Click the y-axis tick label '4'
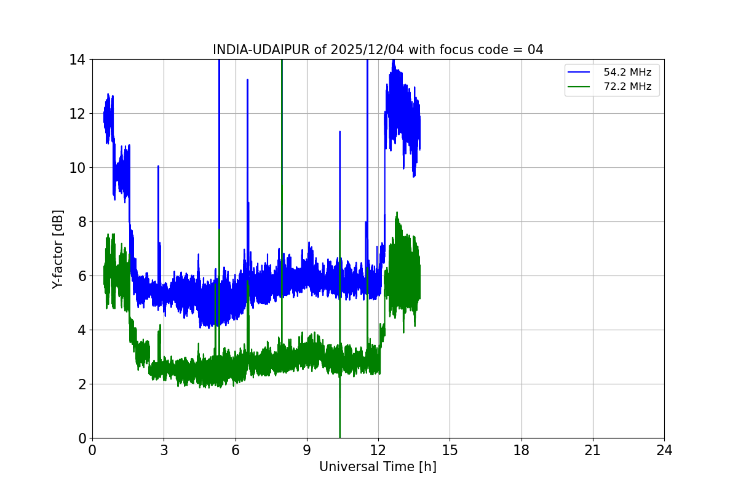Image resolution: width=738 pixels, height=492 pixels. tap(82, 330)
